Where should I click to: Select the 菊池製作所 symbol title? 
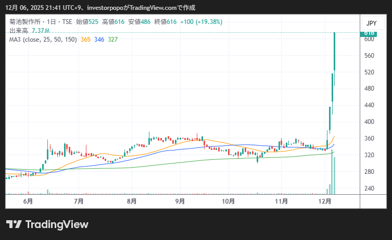point(25,22)
